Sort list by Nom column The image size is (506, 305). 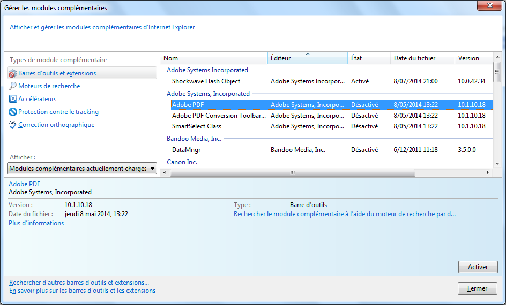(214, 58)
